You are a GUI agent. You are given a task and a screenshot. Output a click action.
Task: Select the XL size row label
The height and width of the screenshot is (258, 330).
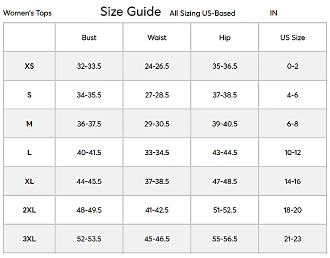pyautogui.click(x=29, y=181)
